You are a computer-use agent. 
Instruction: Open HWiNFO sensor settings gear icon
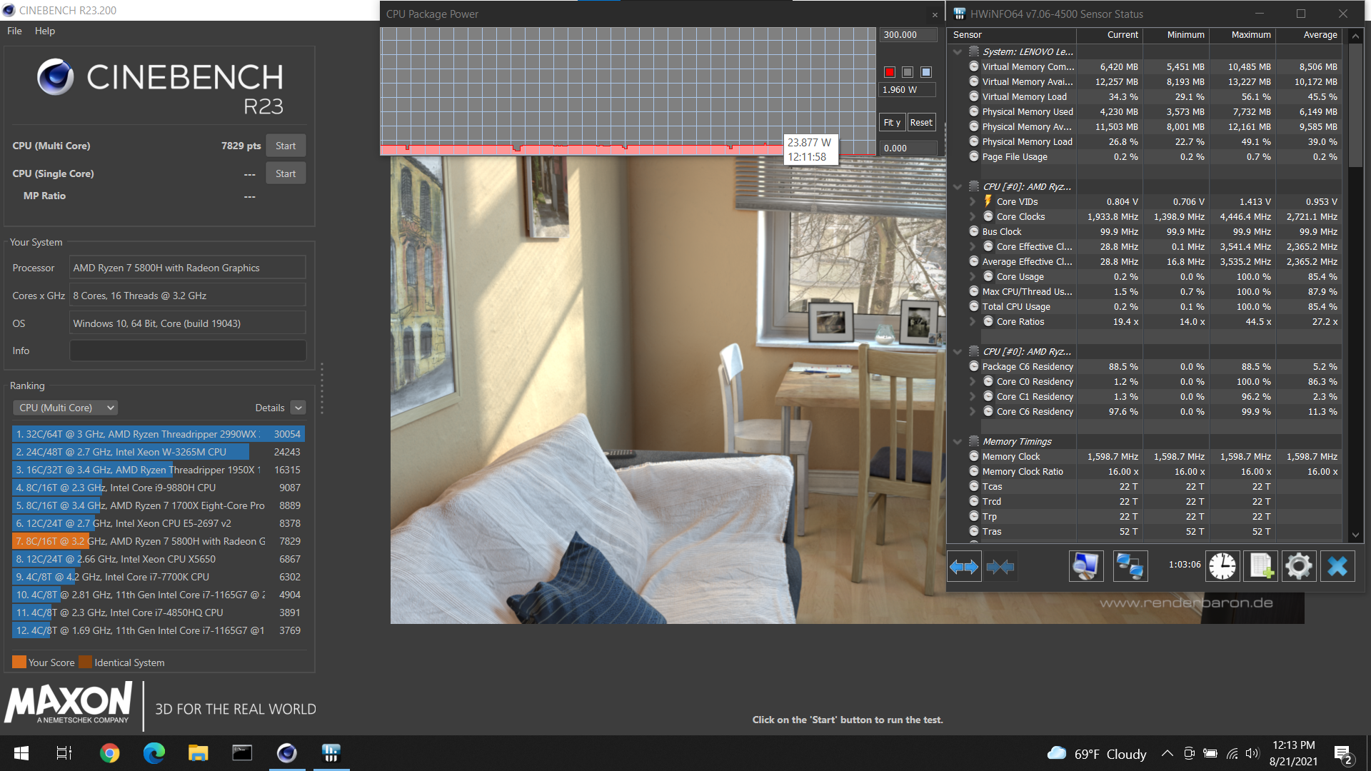coord(1298,566)
